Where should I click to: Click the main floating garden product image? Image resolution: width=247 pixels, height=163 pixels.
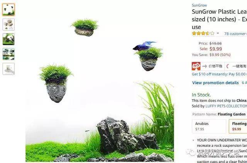pos(100,82)
